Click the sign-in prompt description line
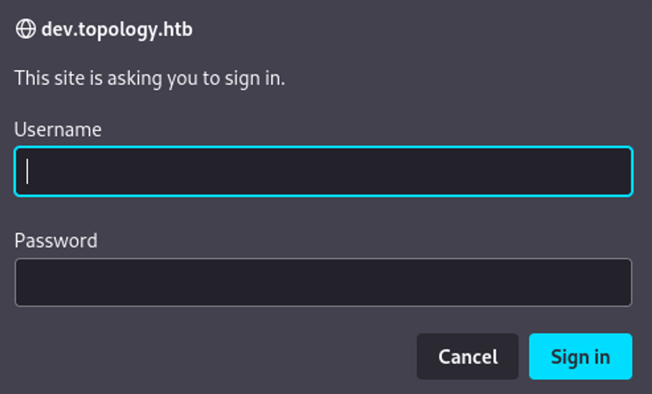 150,79
